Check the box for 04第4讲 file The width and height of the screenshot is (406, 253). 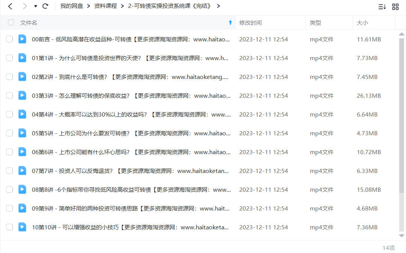[9, 114]
